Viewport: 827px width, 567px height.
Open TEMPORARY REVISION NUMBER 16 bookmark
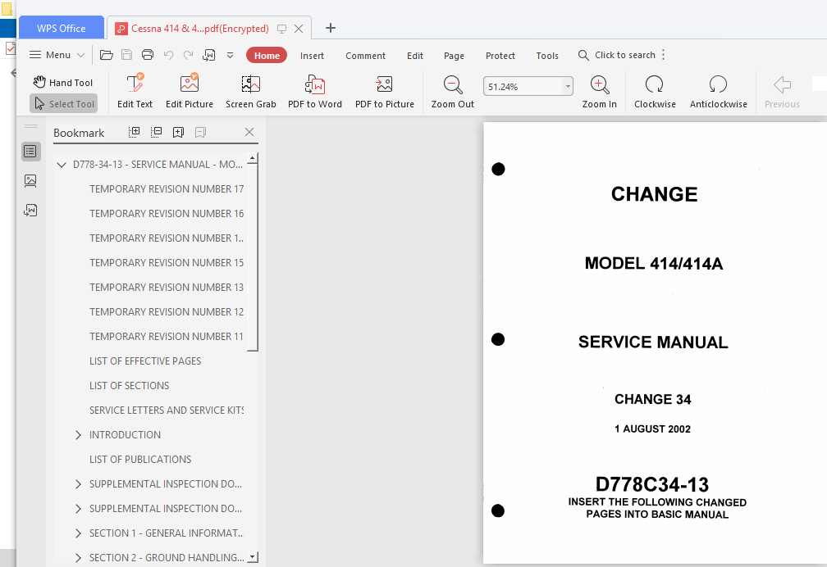tap(167, 213)
